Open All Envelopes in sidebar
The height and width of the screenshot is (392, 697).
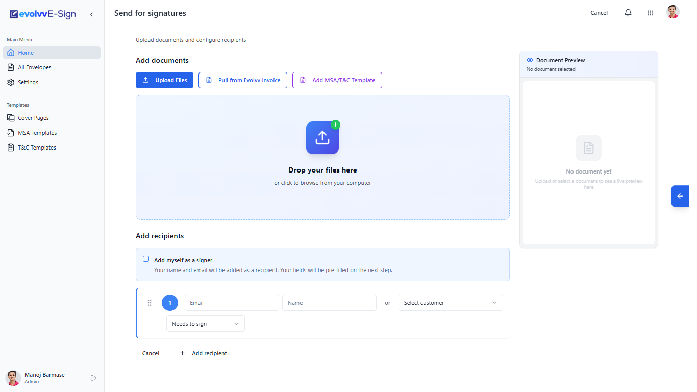(52, 67)
